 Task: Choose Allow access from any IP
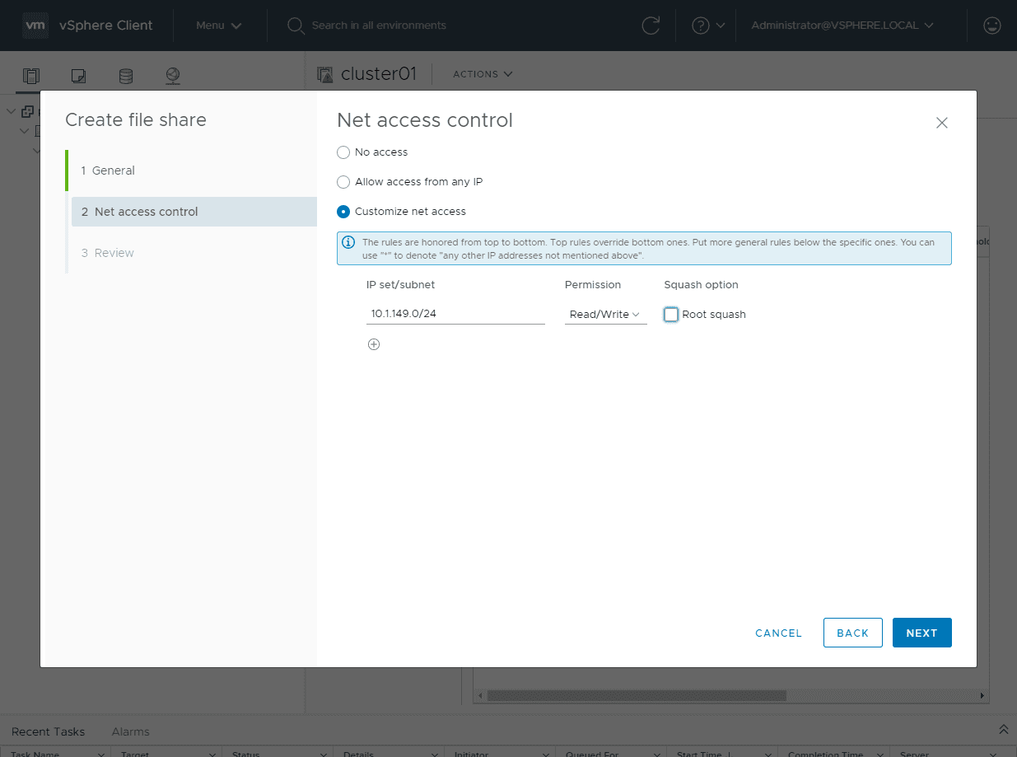343,182
